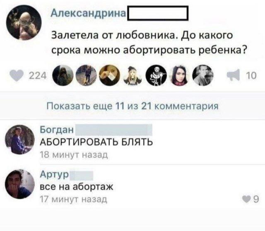Open Александрина's profile avatar

coord(24,22)
